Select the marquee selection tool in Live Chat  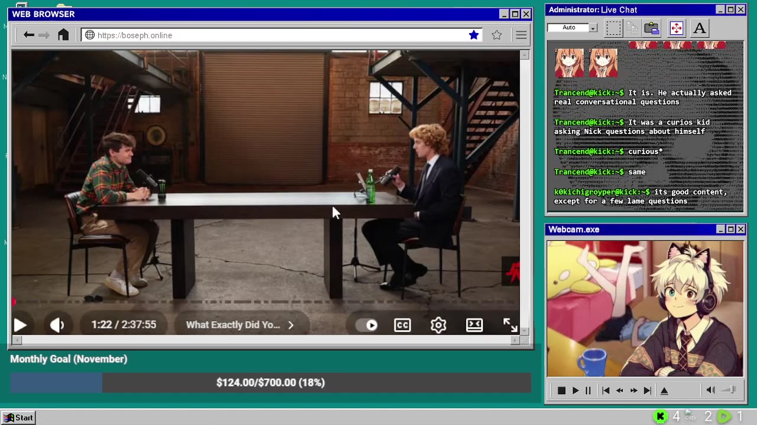[x=613, y=28]
